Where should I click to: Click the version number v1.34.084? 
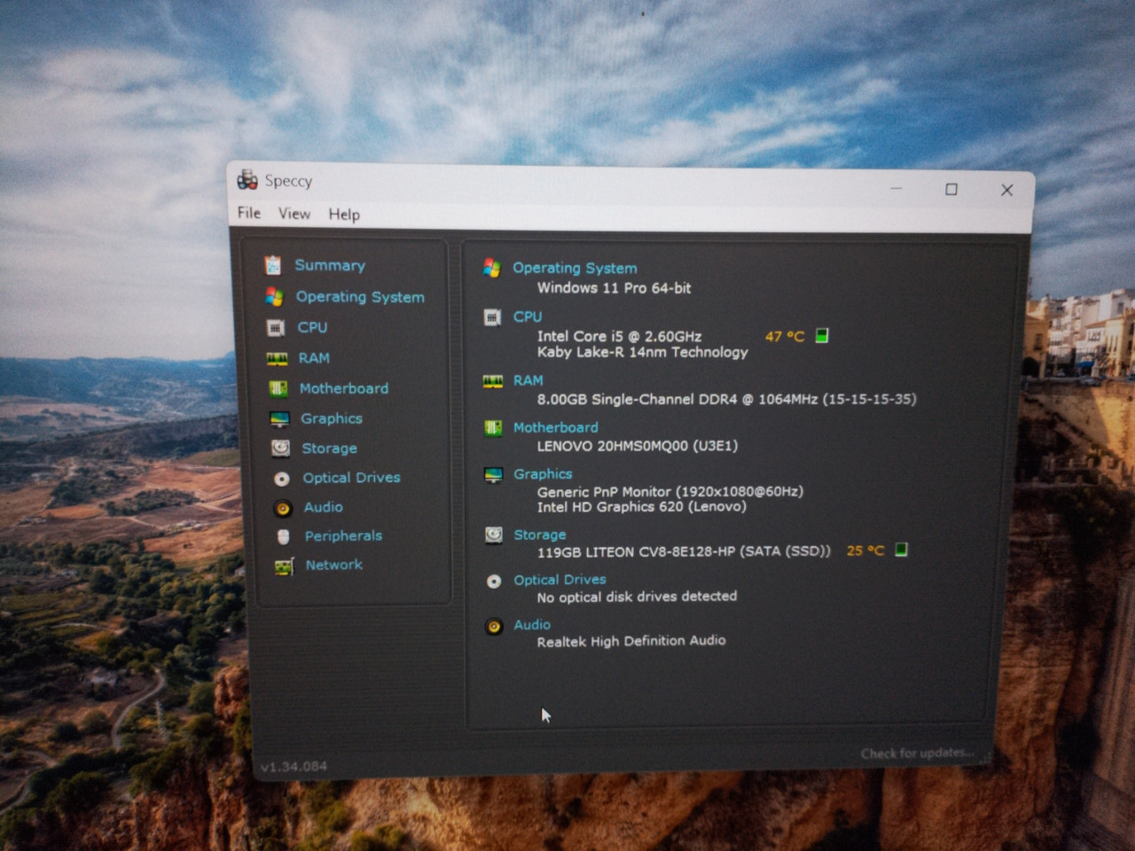click(x=294, y=767)
